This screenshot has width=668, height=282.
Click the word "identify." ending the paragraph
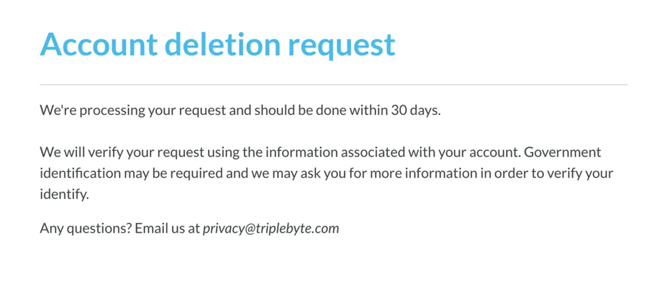coord(65,194)
